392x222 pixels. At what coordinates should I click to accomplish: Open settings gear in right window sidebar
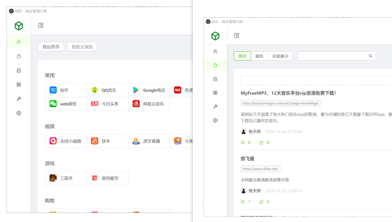point(215,120)
